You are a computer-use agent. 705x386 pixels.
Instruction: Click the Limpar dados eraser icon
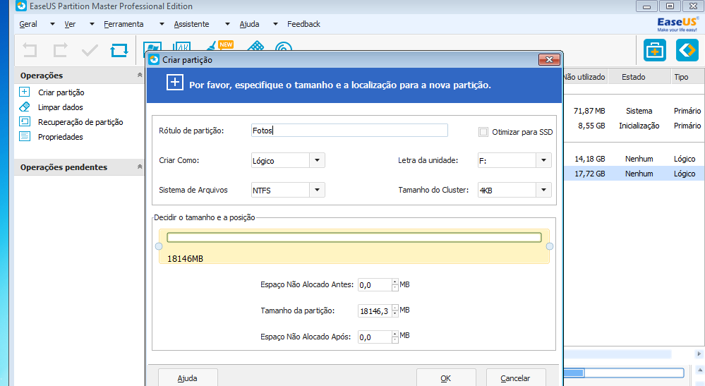24,107
